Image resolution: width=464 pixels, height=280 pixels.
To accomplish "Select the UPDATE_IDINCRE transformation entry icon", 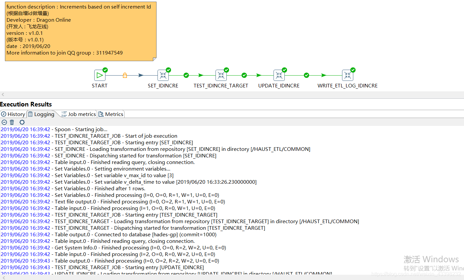I will point(279,75).
